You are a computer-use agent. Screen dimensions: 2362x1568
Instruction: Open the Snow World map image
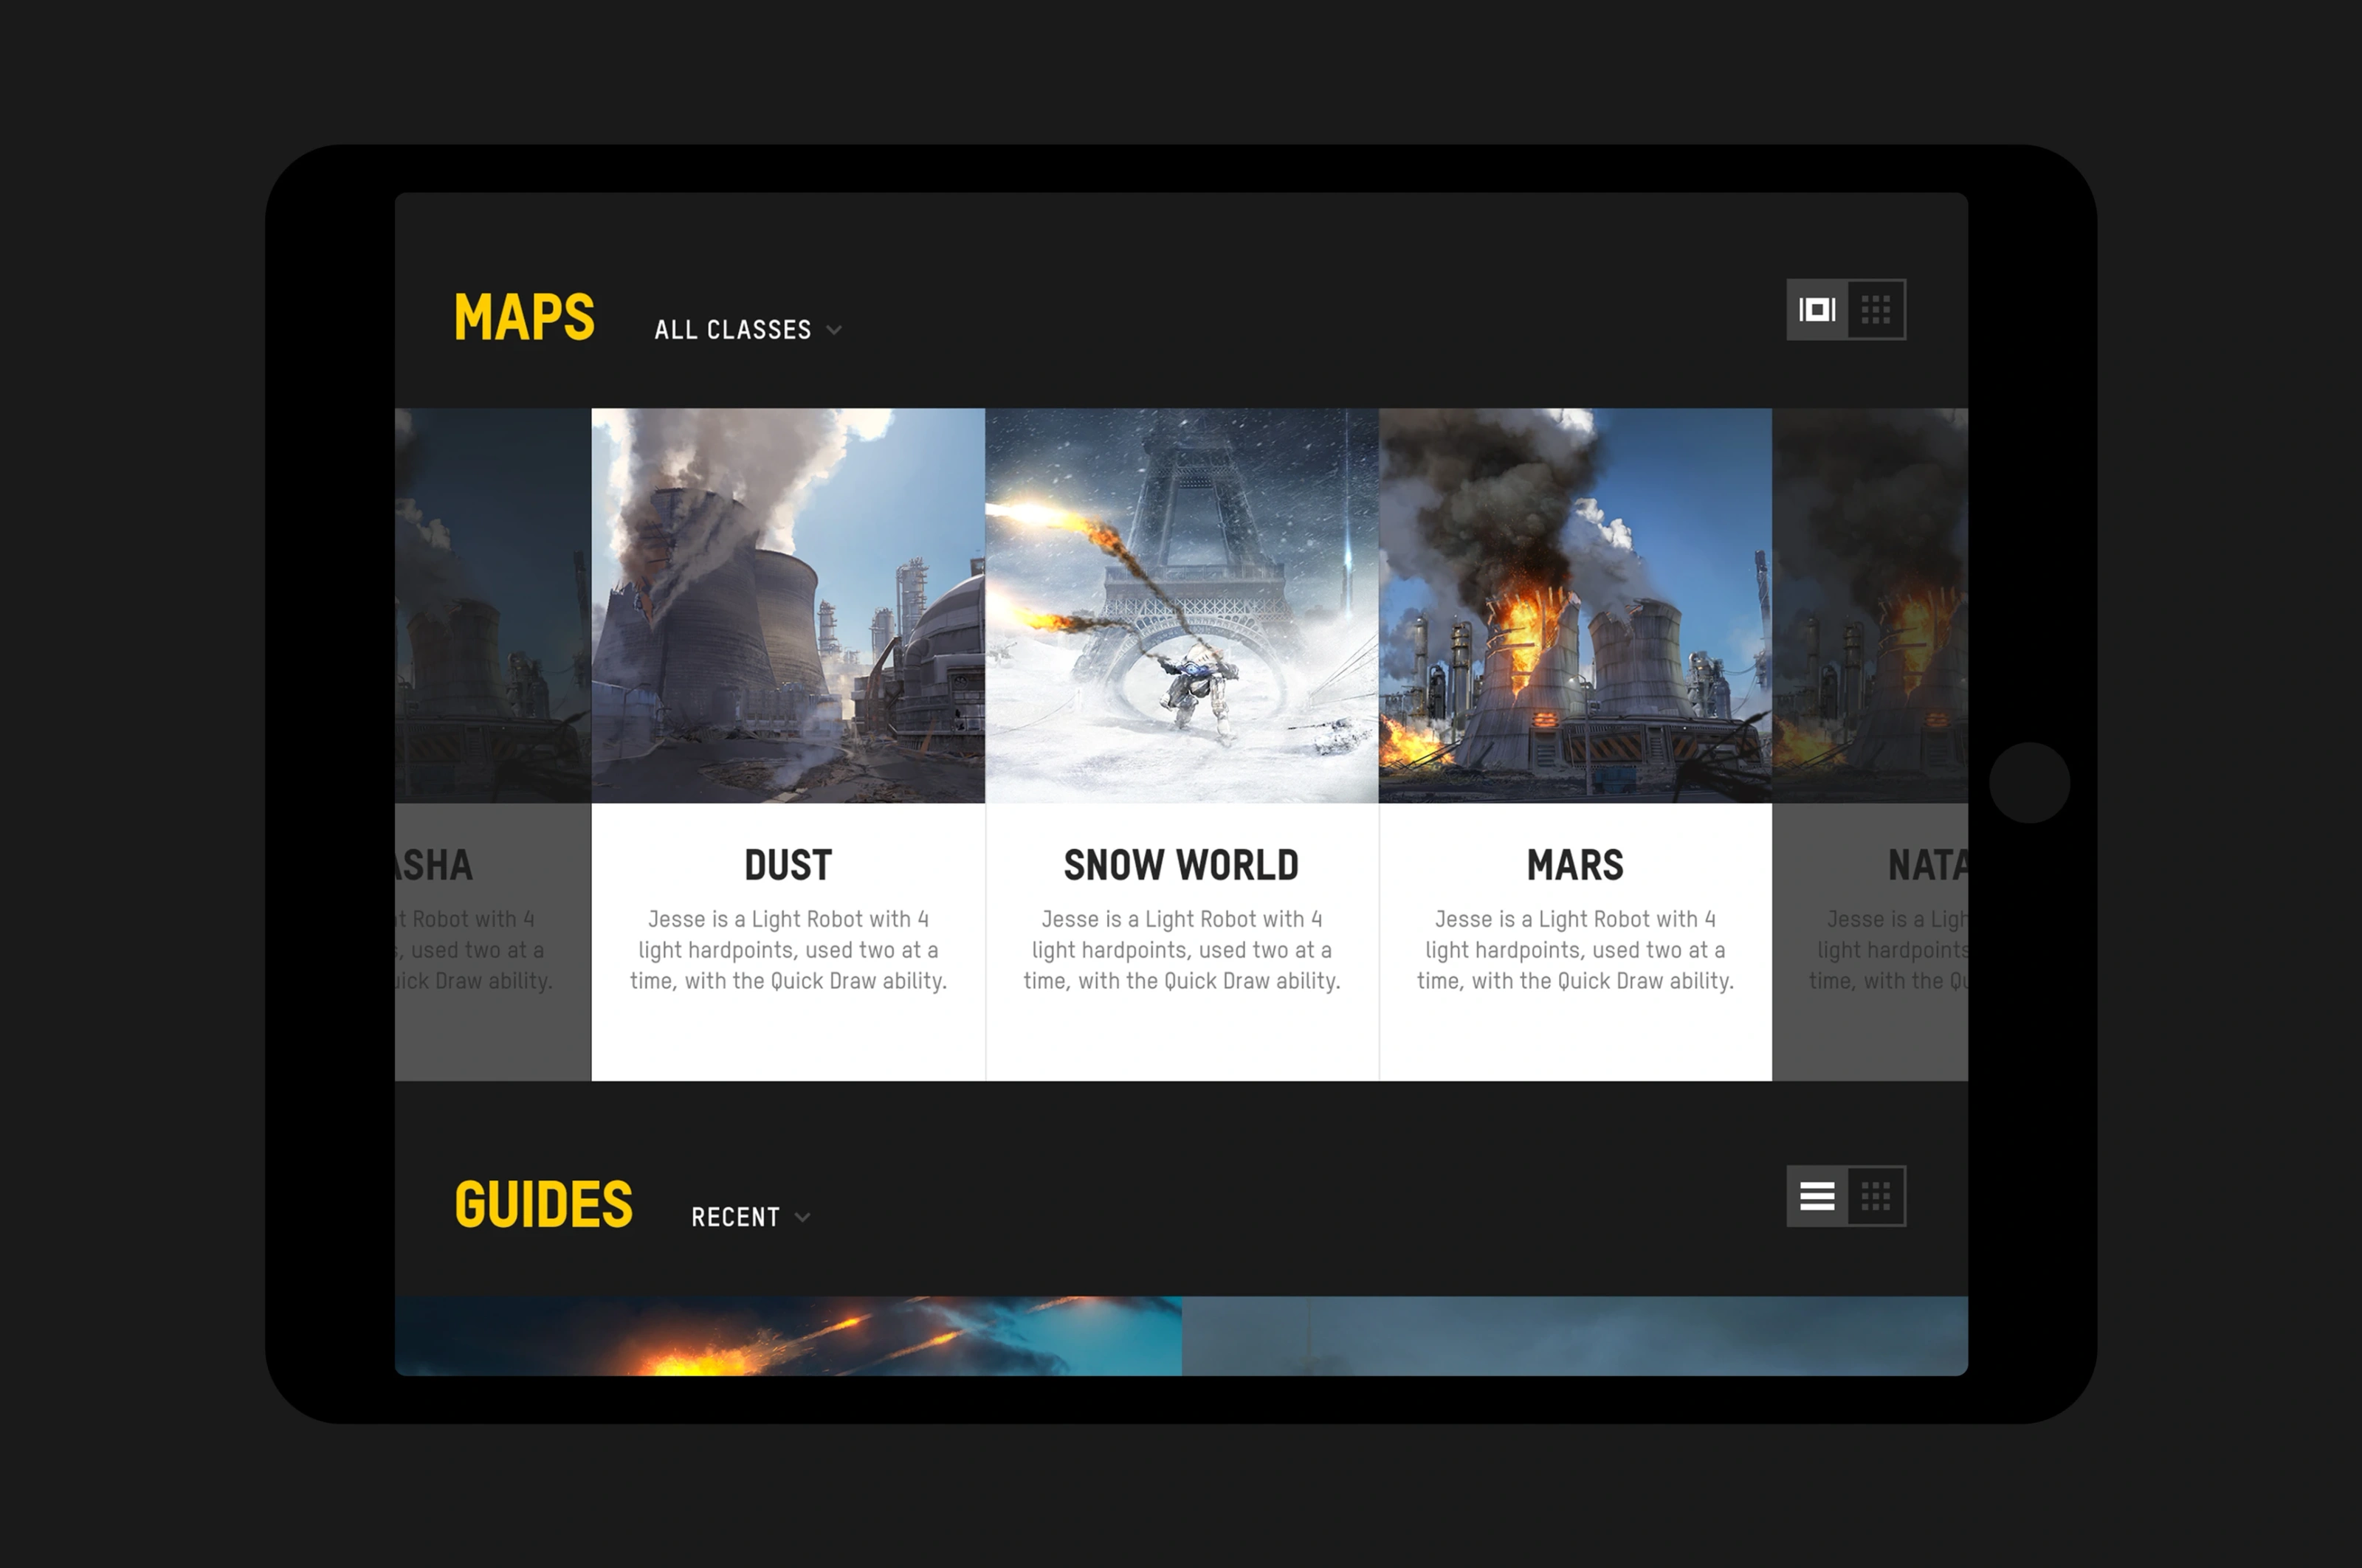click(1182, 605)
